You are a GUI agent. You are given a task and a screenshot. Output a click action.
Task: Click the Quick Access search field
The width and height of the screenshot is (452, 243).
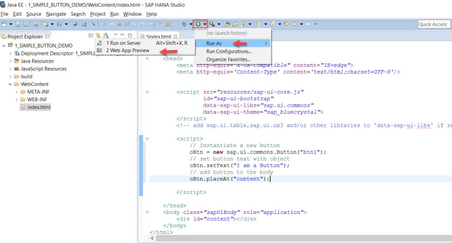[x=433, y=24]
